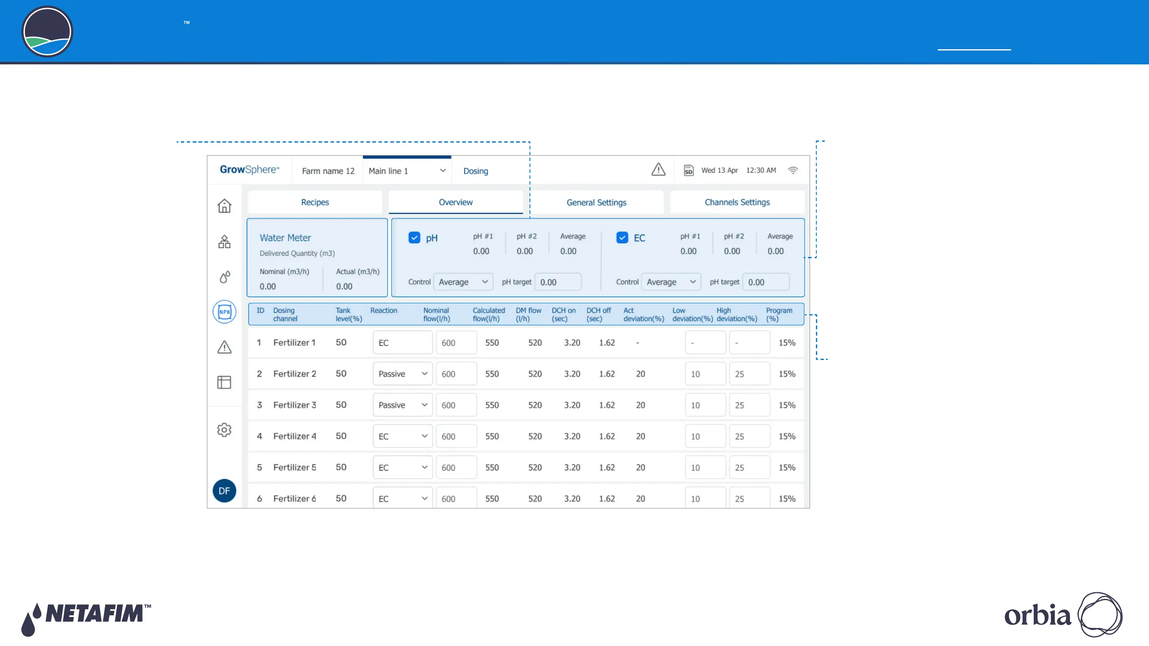Click Fertilizer 2 Nominal flow field

click(x=456, y=374)
